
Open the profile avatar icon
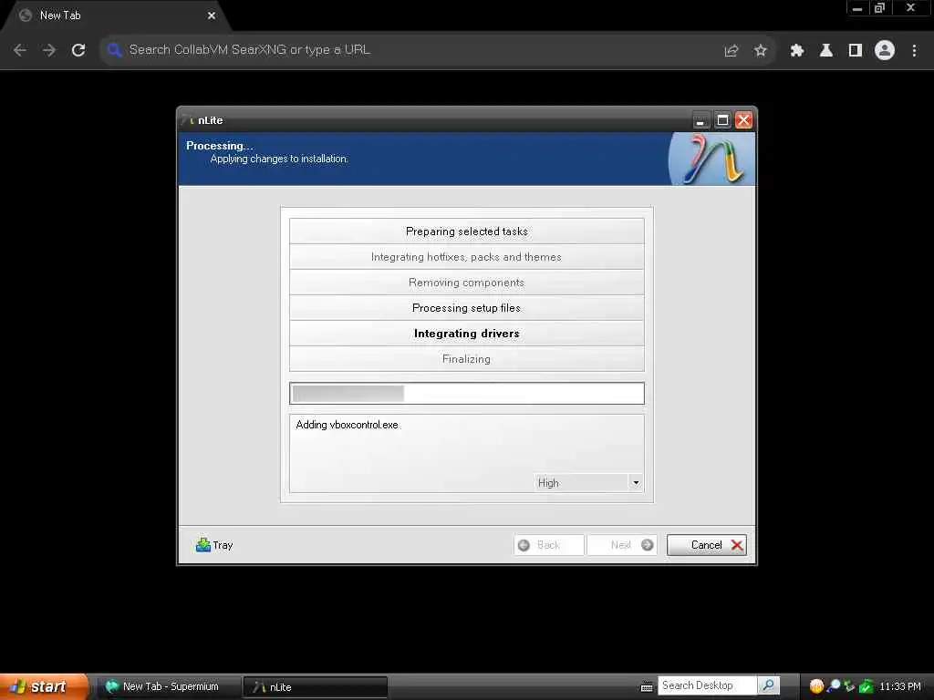(x=885, y=51)
